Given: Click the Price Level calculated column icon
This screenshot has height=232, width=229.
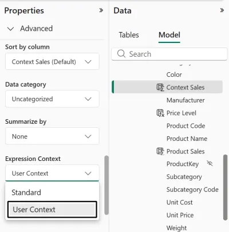Looking at the screenshot, I should 160,113.
